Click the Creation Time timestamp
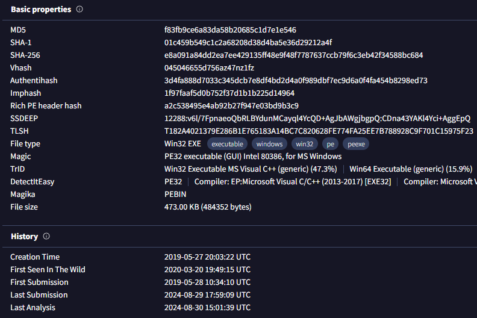 coord(207,257)
